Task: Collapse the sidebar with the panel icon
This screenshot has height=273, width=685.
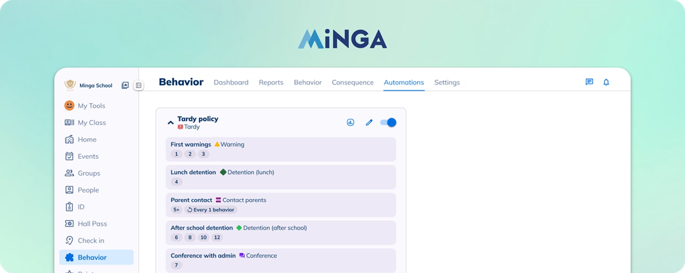Action: (138, 85)
